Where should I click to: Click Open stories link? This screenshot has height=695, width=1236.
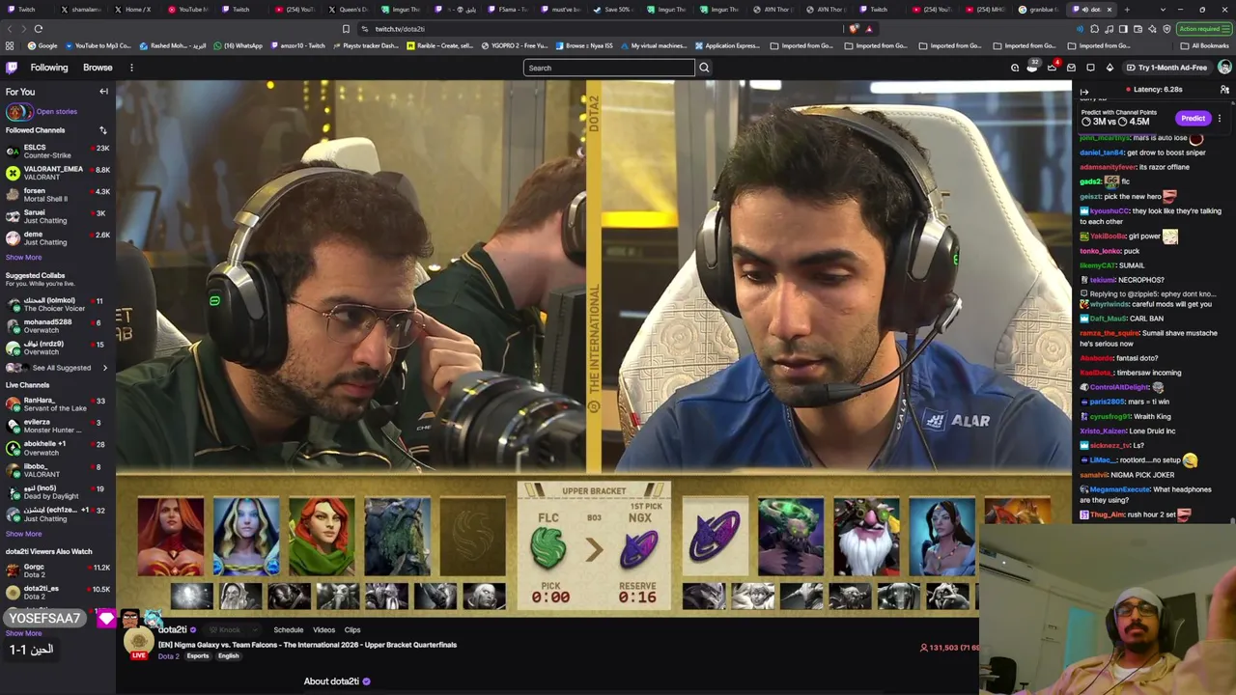pos(57,111)
